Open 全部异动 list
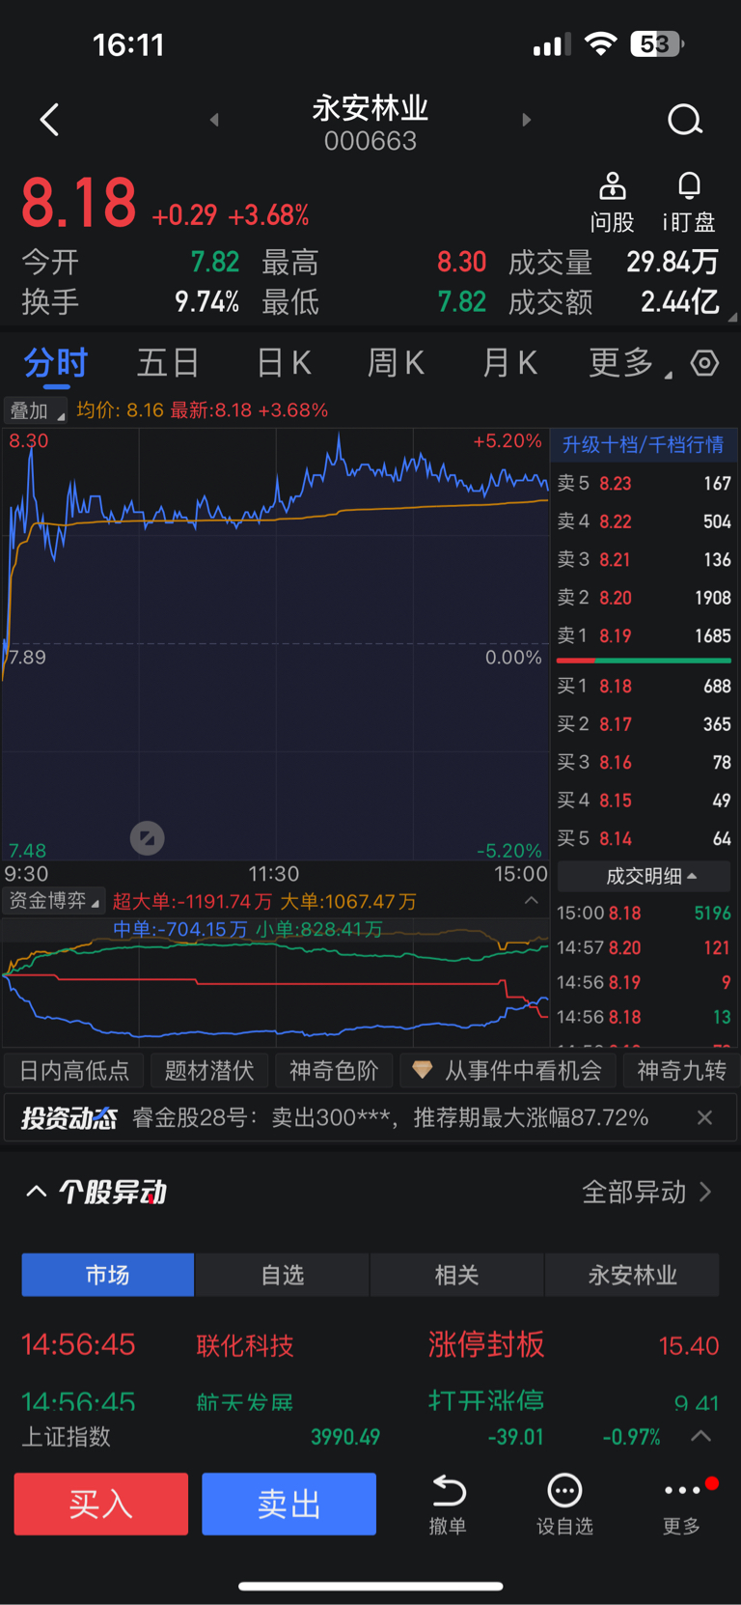This screenshot has width=741, height=1605. 646,1192
